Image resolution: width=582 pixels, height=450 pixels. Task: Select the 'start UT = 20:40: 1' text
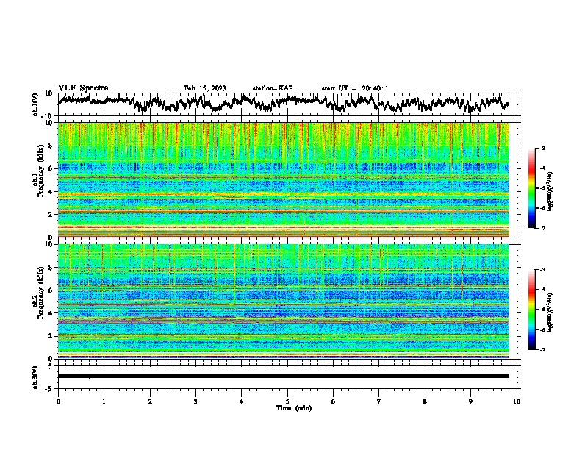pyautogui.click(x=355, y=88)
